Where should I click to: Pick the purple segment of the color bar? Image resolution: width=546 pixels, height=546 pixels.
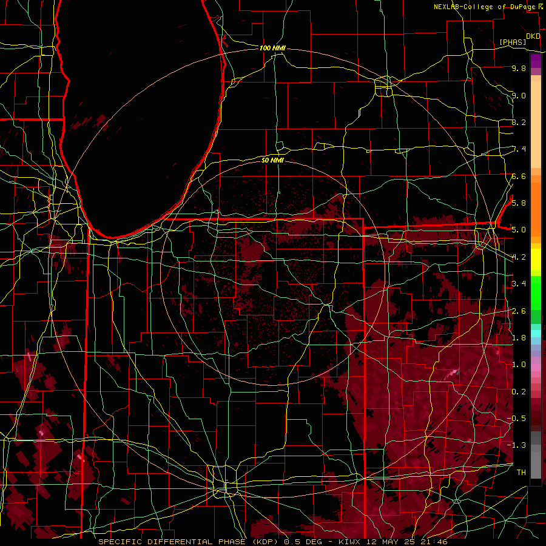[x=536, y=61]
